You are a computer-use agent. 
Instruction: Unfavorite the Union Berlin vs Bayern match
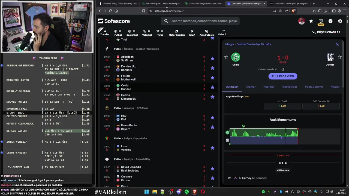click(x=212, y=127)
